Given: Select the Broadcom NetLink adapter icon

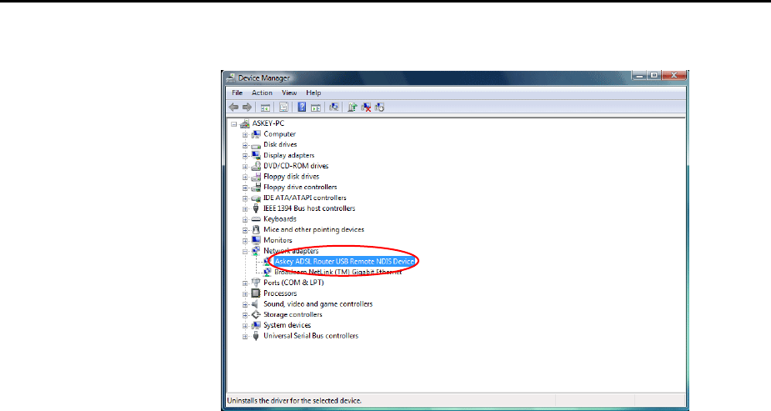Looking at the screenshot, I should (x=267, y=272).
